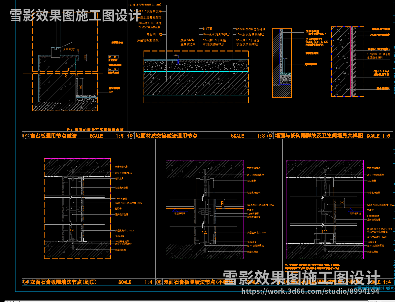Click the horizontal scrollbar at the bottom

click(198, 301)
